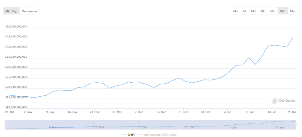
Task: Click the line's end point at 25. Jan
Action: pyautogui.click(x=293, y=37)
